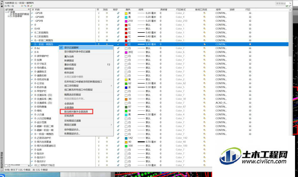Open the 图层过滤器 submenu
Image resolution: width=298 pixels, height=177 pixels.
pyautogui.click(x=86, y=125)
